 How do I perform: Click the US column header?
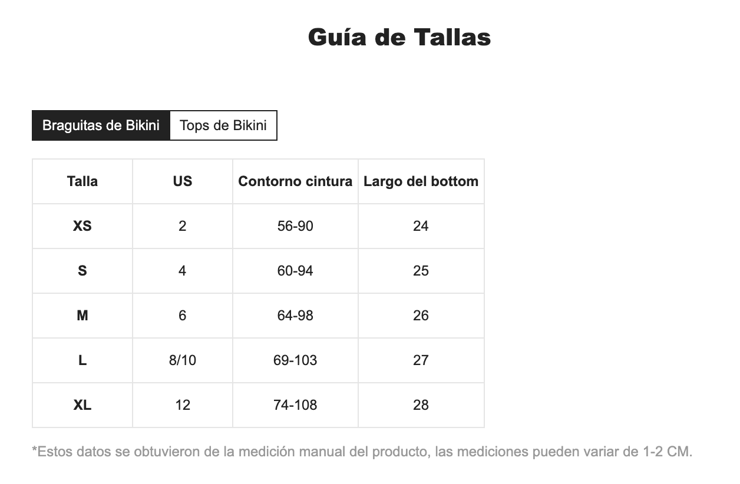click(183, 181)
